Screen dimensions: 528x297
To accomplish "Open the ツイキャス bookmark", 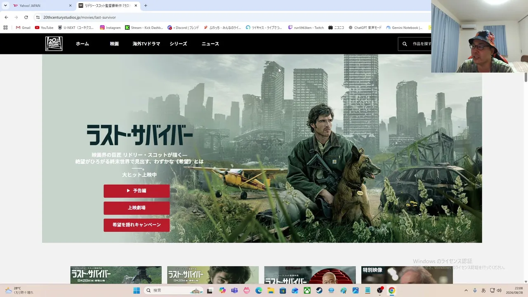I will [x=264, y=28].
